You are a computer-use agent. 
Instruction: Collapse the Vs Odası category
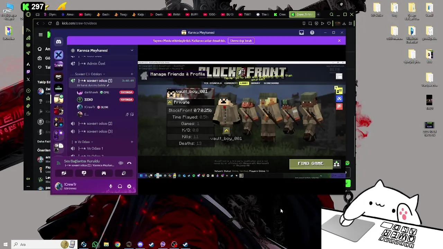pos(83,142)
